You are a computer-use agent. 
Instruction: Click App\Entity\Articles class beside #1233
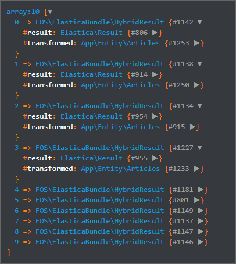pyautogui.click(x=120, y=169)
